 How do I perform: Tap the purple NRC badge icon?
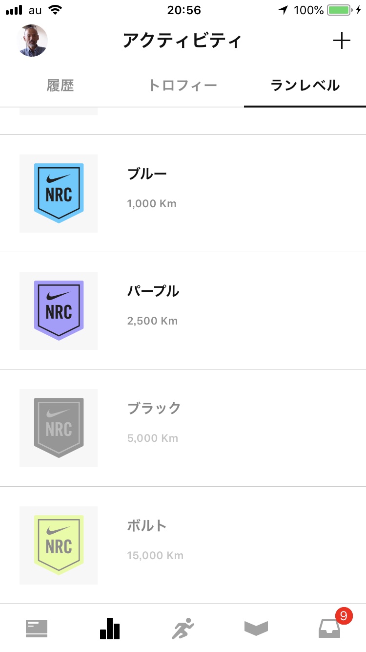pyautogui.click(x=59, y=311)
